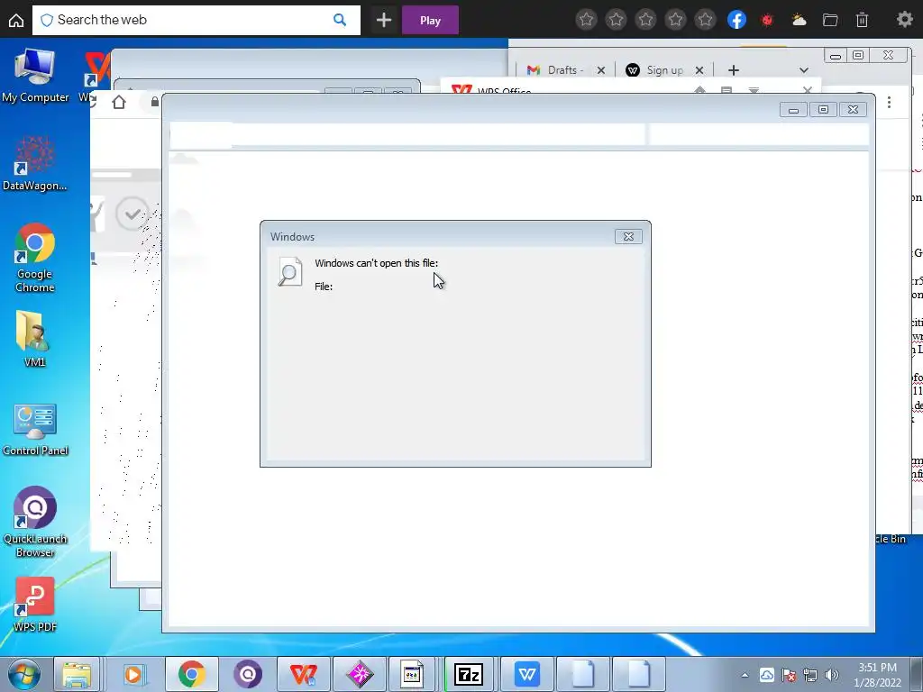
Task: Open the red WPS Office taskbar icon
Action: (x=303, y=674)
